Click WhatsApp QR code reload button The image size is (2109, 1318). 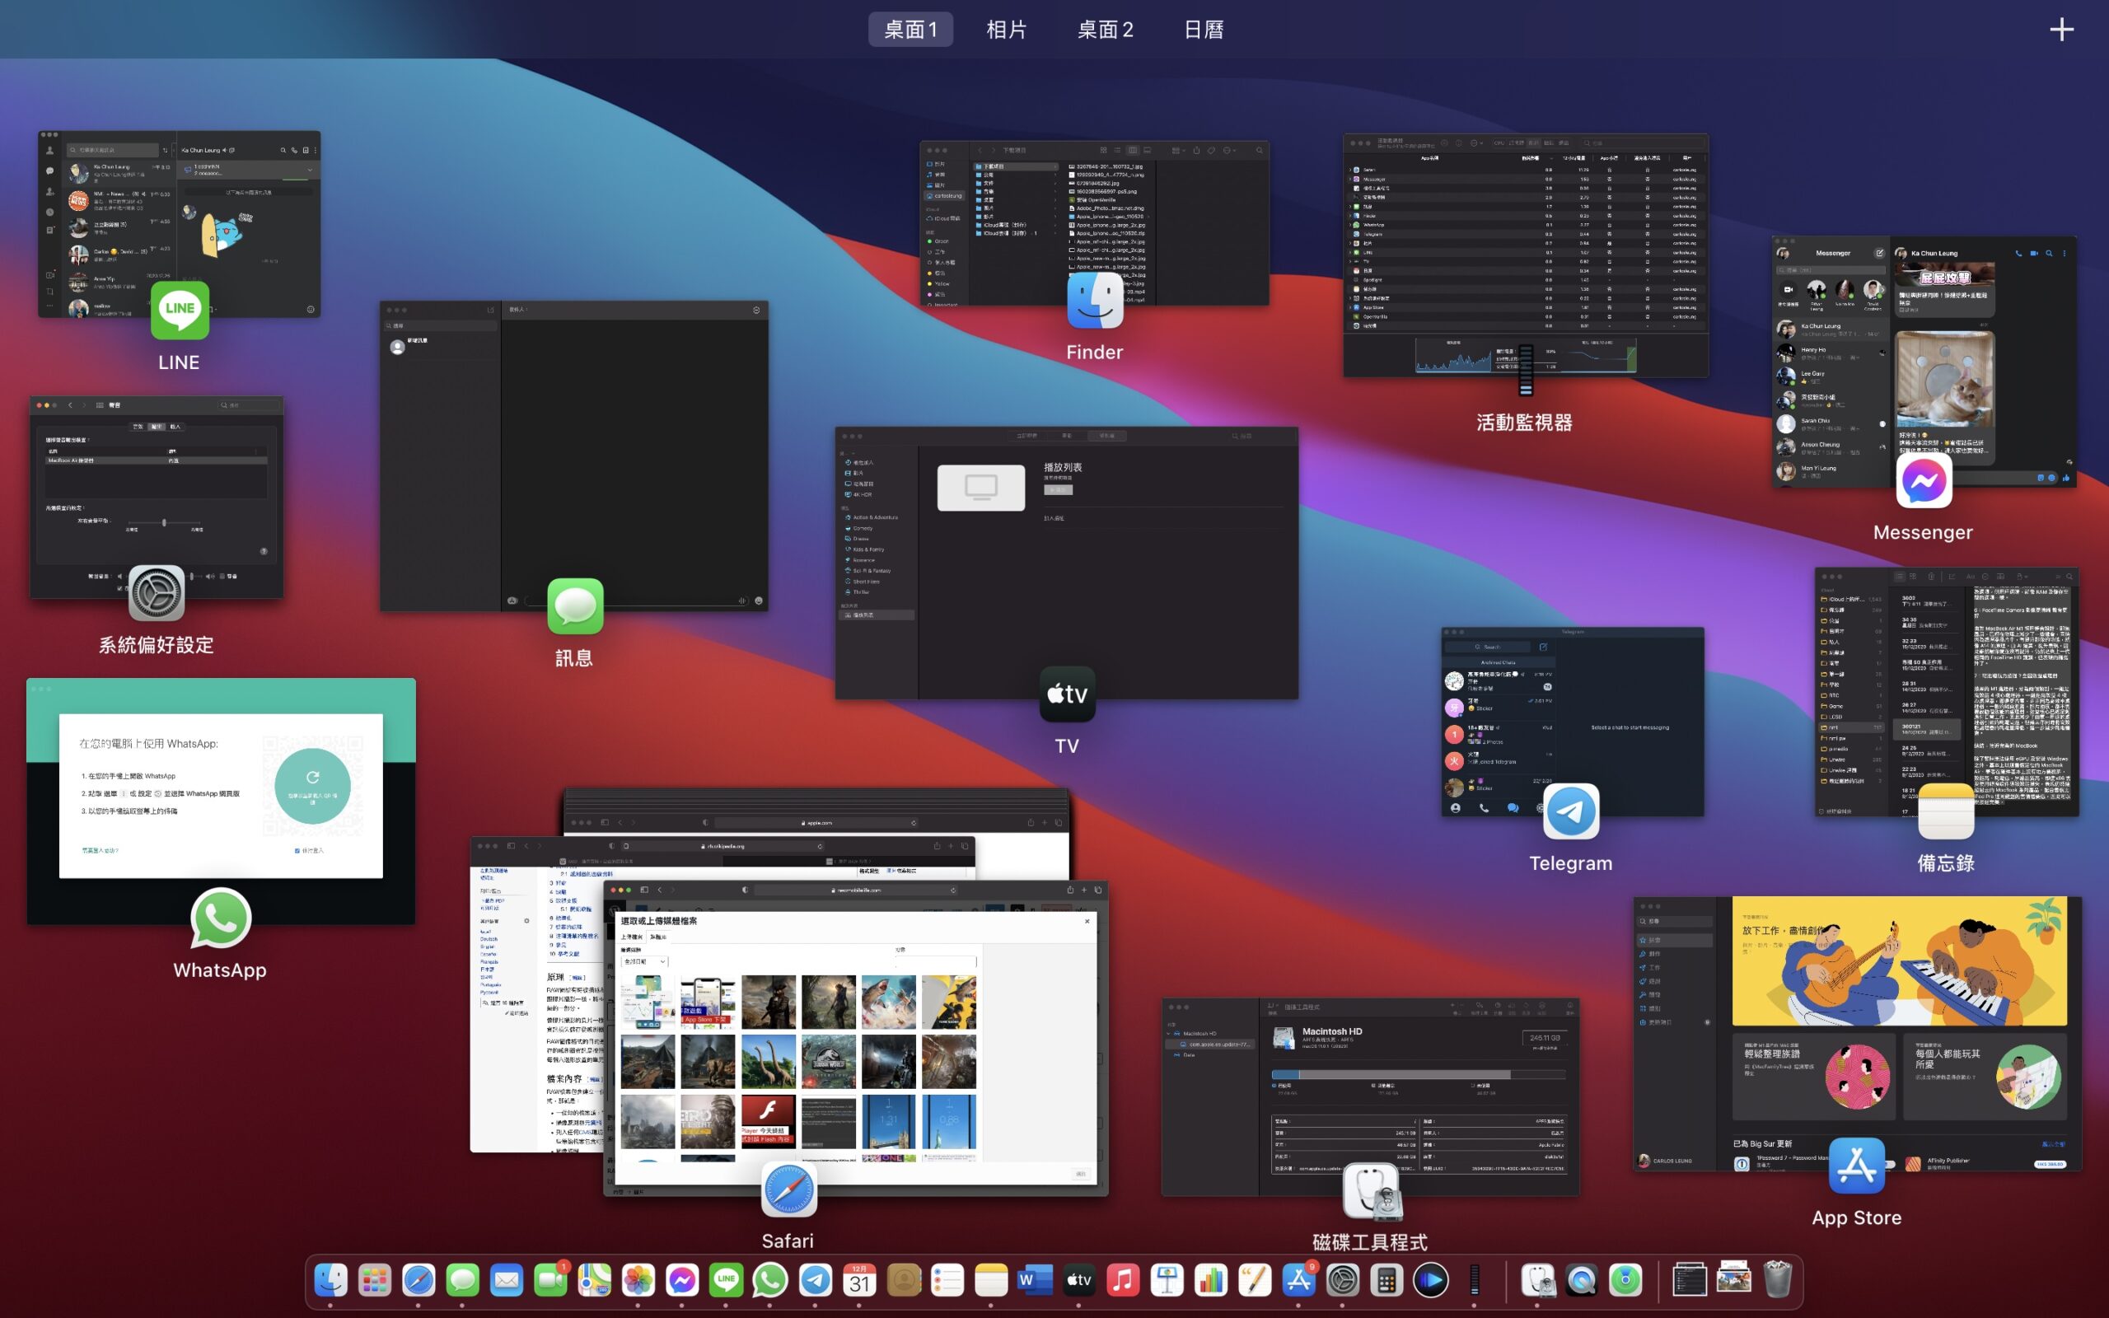point(312,785)
